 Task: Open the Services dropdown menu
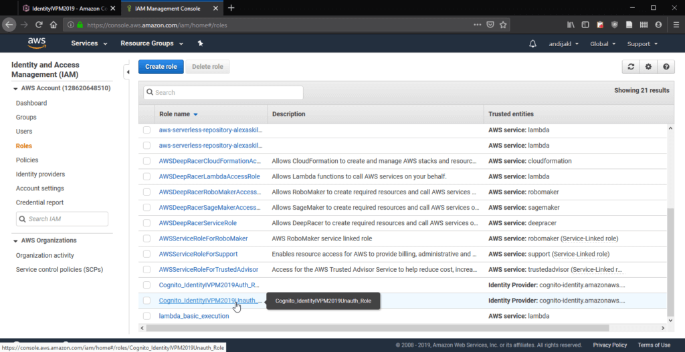[89, 43]
